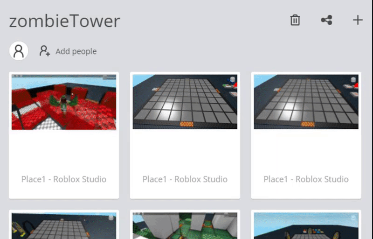
Task: Click the add person icon
Action: pos(45,51)
